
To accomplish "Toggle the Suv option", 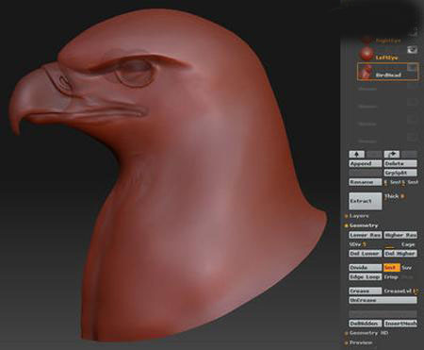I will (407, 268).
